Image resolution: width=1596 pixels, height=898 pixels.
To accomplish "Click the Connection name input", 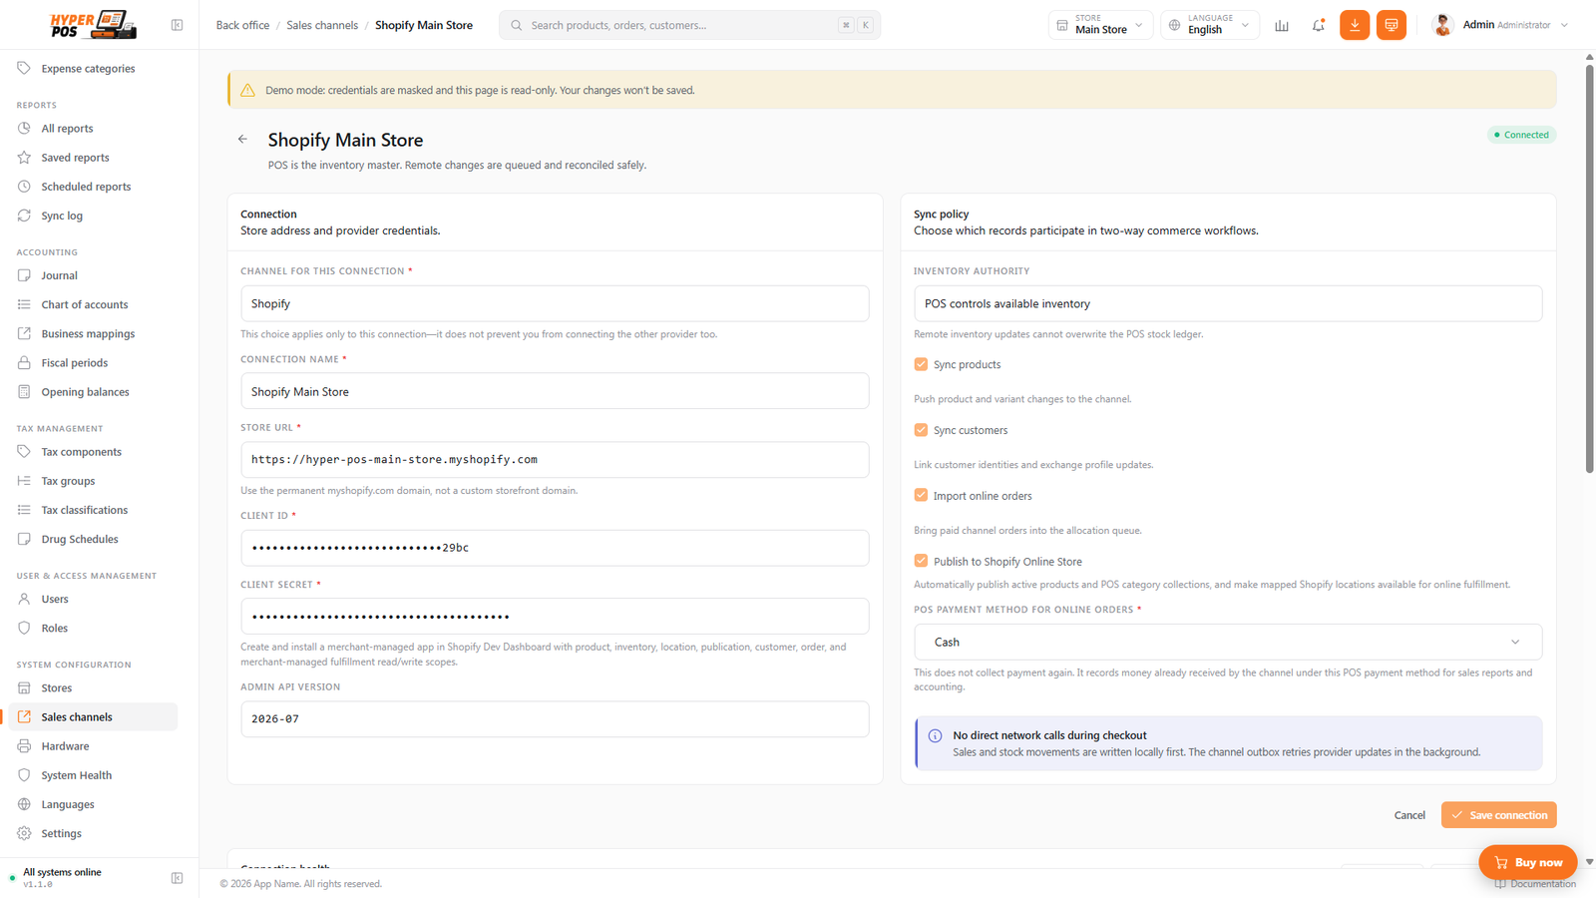I will coord(555,391).
